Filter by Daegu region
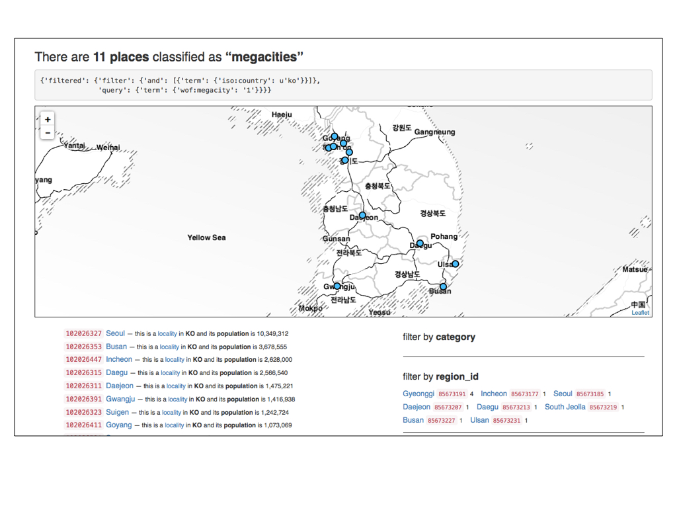Viewport: 677px width, 508px height. click(487, 407)
